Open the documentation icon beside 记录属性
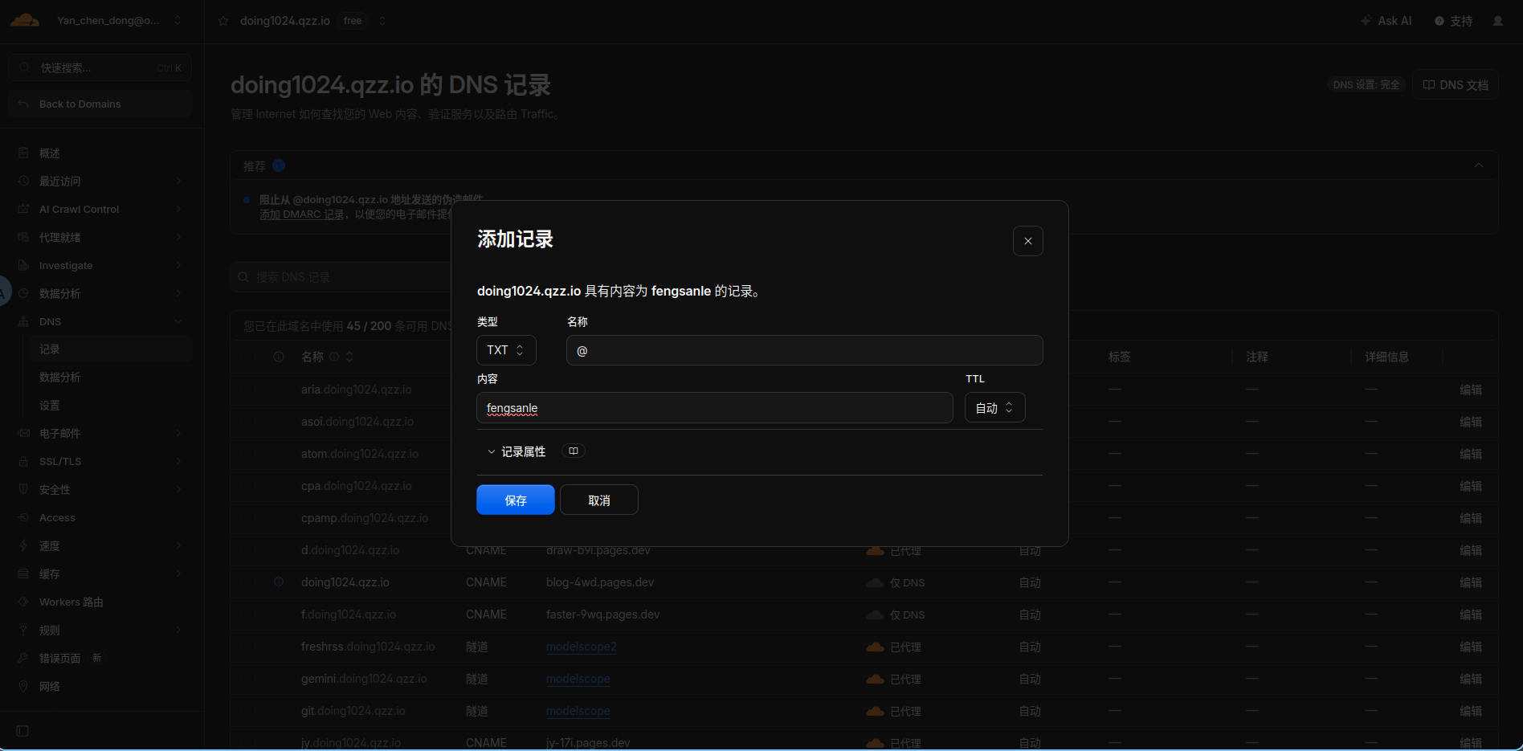 (x=574, y=451)
